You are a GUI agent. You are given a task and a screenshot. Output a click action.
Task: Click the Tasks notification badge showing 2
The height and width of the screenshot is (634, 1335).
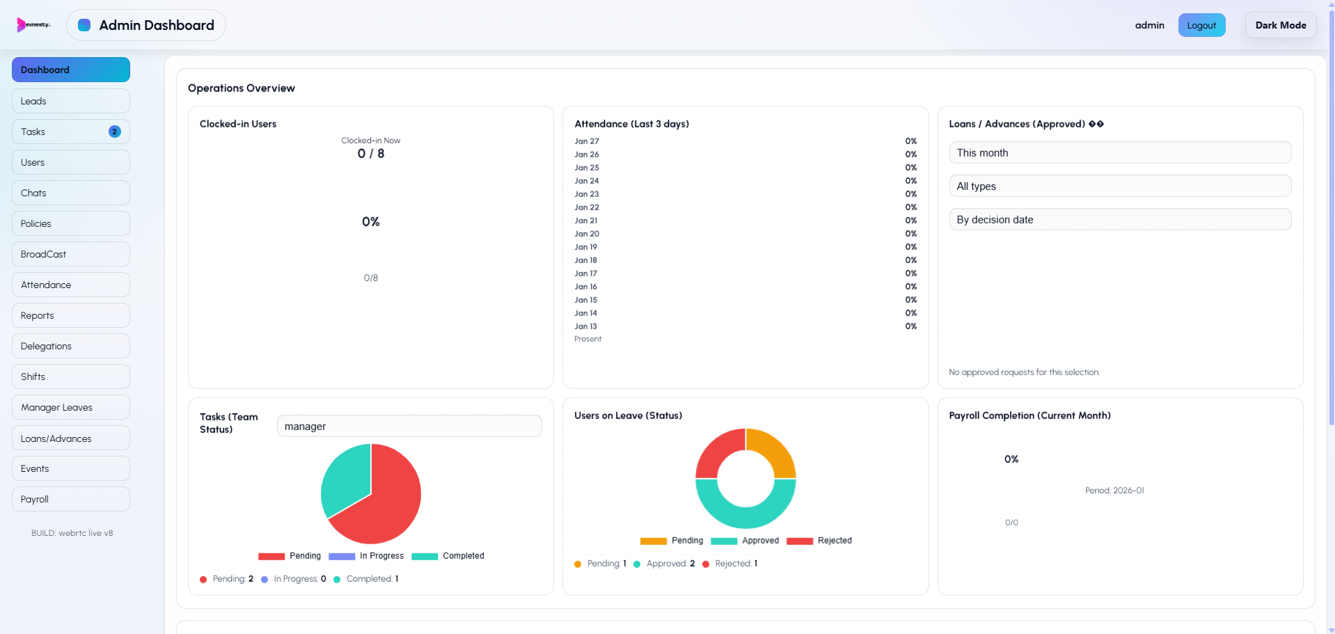[115, 131]
